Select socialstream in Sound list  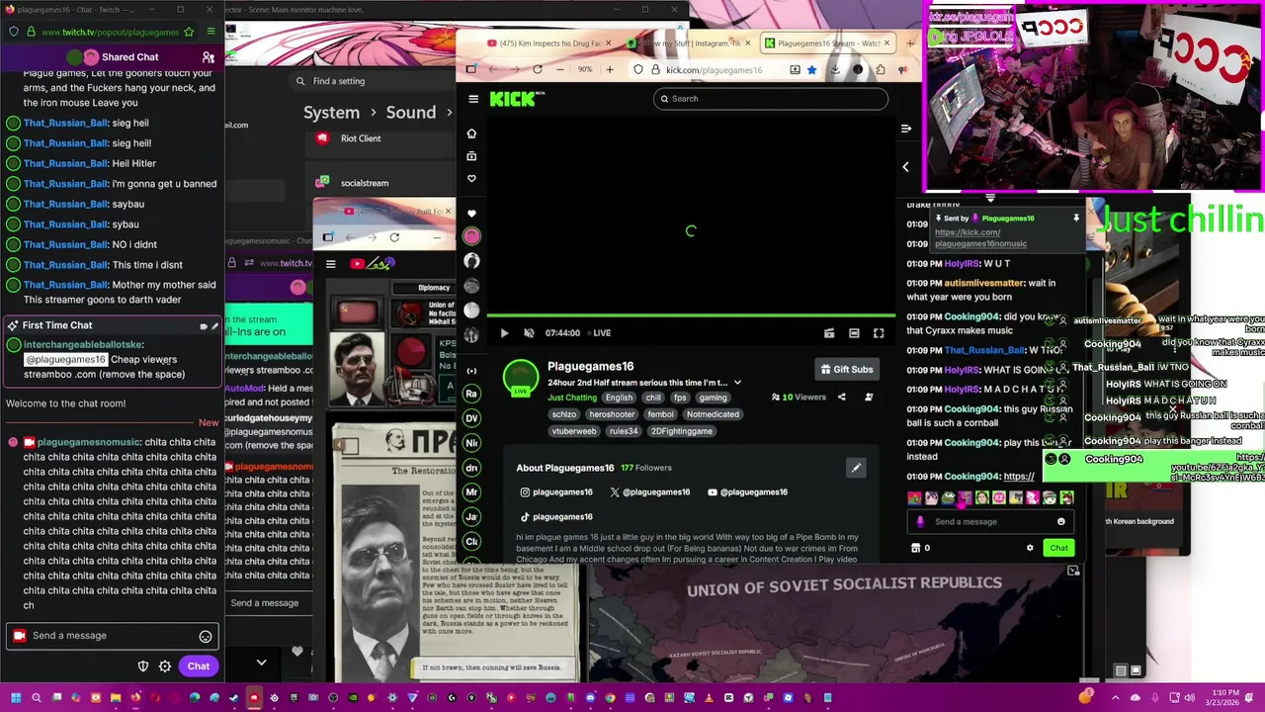tap(365, 183)
